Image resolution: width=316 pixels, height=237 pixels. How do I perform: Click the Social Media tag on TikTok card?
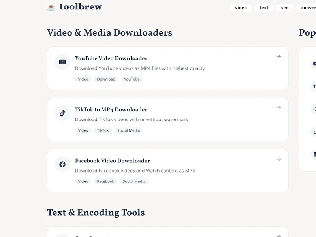pyautogui.click(x=129, y=130)
